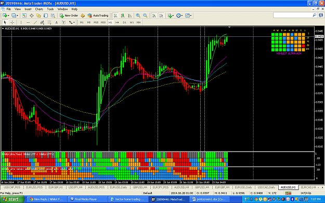The height and width of the screenshot is (203, 325).
Task: Switch to the USDCAD,Daily chart tab
Action: point(266,187)
